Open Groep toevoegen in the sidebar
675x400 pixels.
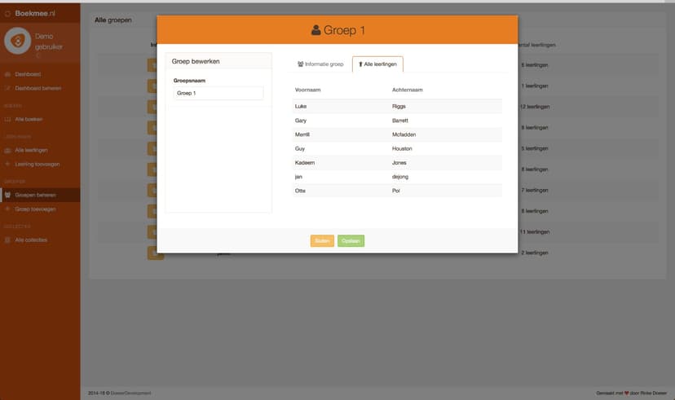tap(35, 209)
